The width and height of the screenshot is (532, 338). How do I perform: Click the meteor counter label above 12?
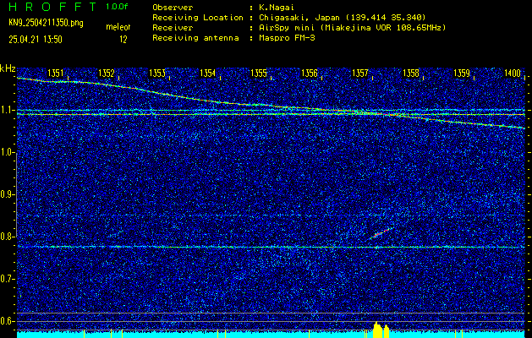tap(118, 27)
